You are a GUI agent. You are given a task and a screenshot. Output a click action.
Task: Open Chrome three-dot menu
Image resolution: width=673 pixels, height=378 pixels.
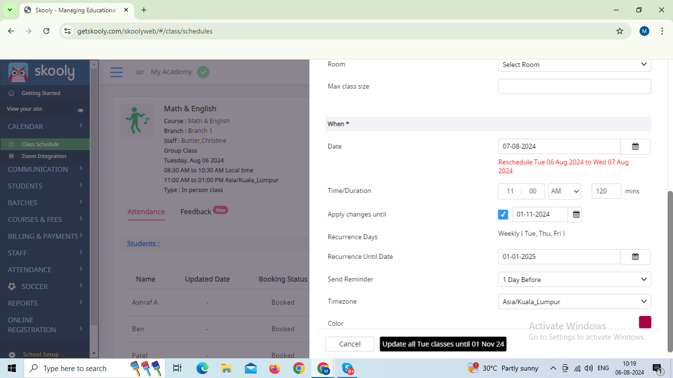click(662, 31)
